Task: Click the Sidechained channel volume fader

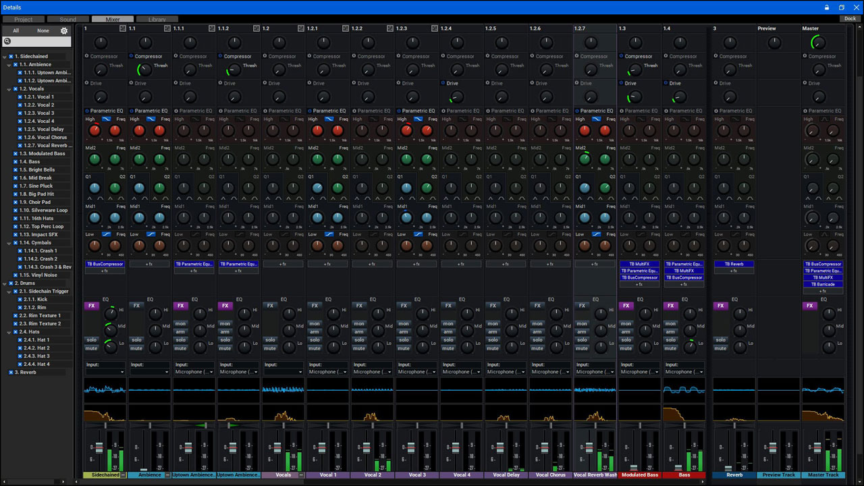Action: point(99,448)
